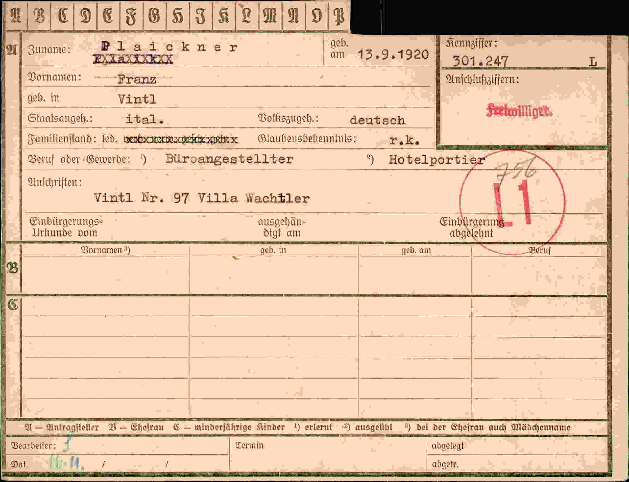
Task: Click the handwritten date "16.11."
Action: 66,462
